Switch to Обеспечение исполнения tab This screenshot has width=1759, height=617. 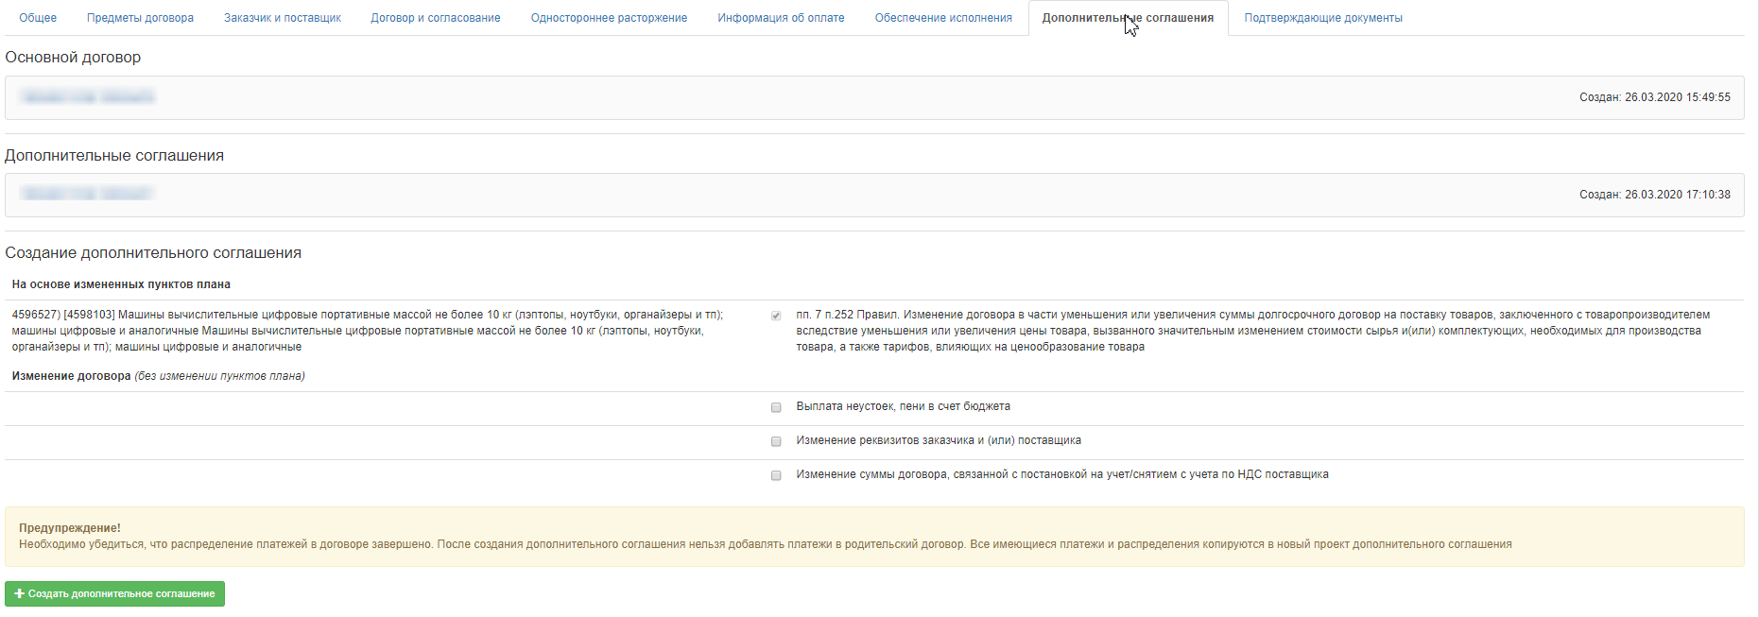942,18
